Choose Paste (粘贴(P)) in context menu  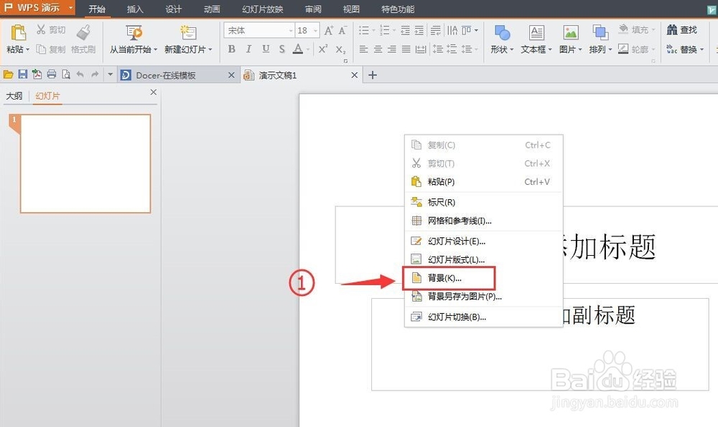click(483, 182)
